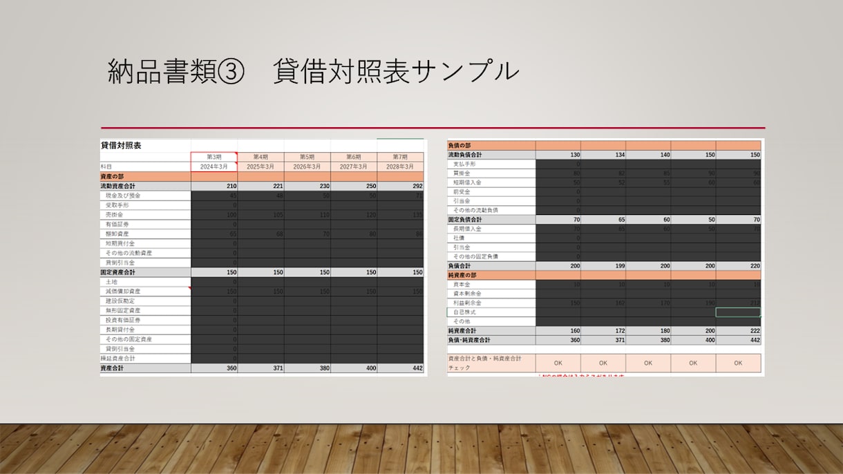Select the 短期貸付金 row label
Image resolution: width=843 pixels, height=474 pixels.
[146, 244]
